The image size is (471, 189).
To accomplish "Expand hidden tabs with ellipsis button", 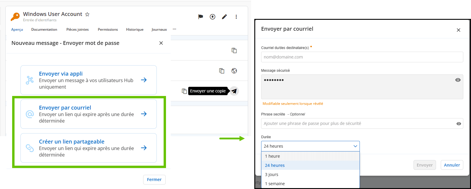I will 174,29.
